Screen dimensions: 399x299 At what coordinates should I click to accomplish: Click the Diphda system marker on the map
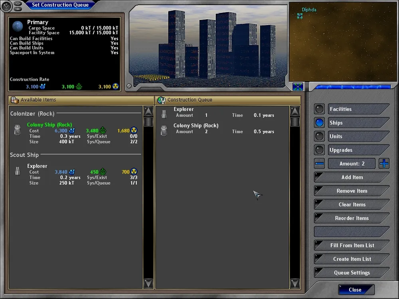coord(300,16)
